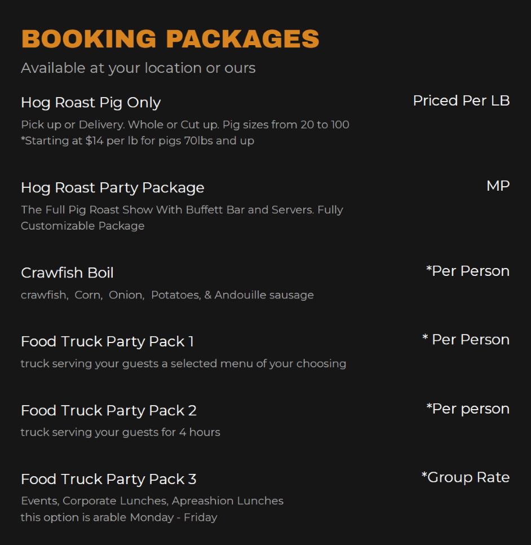Click the 'Starting at $14 per lb' note
Screen dimensions: 531x545
pyautogui.click(x=138, y=141)
